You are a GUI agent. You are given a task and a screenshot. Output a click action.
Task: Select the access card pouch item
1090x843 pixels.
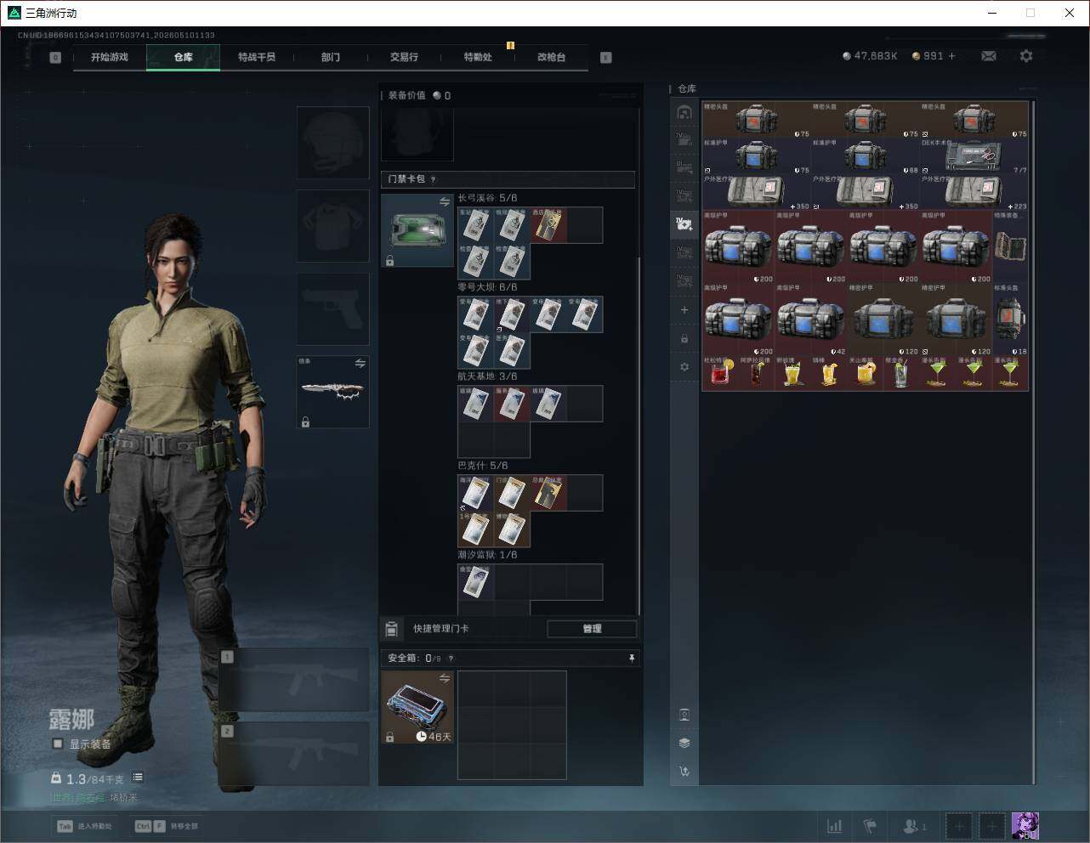(417, 230)
